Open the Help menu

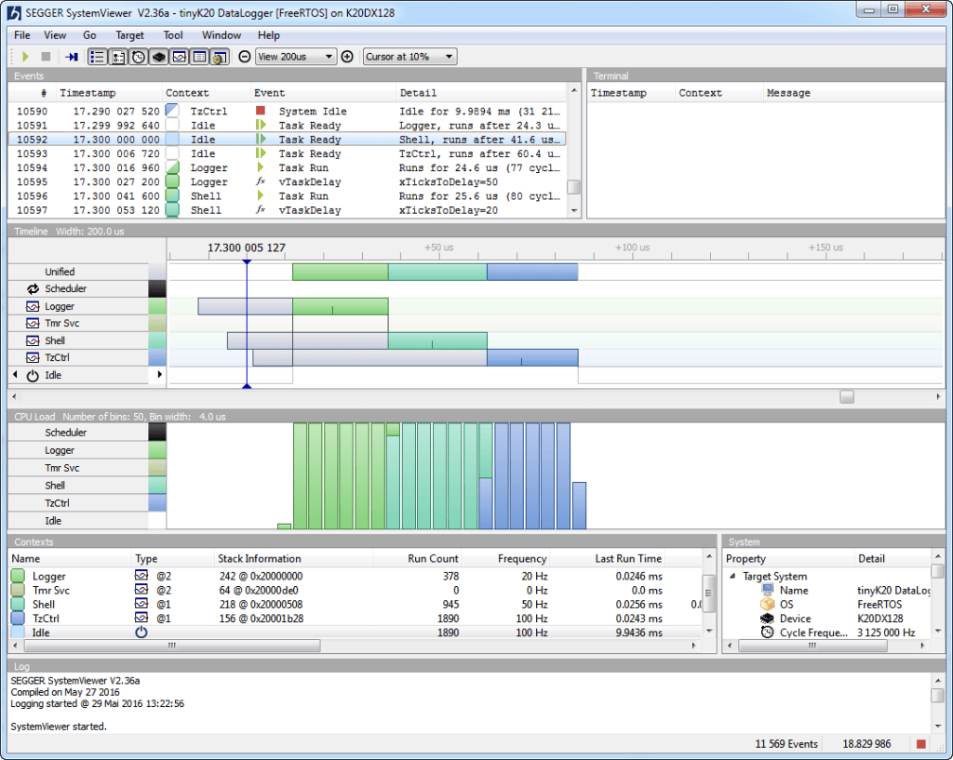click(x=268, y=35)
